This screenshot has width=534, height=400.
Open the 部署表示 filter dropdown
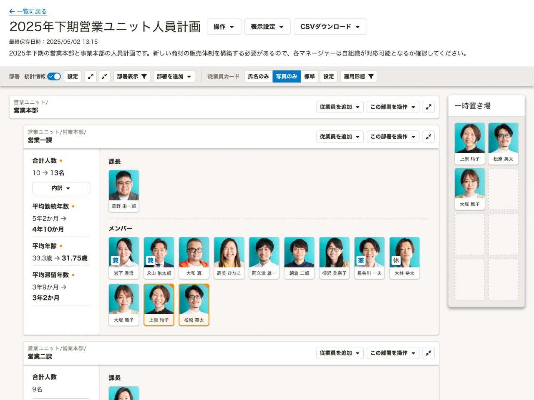(x=132, y=77)
